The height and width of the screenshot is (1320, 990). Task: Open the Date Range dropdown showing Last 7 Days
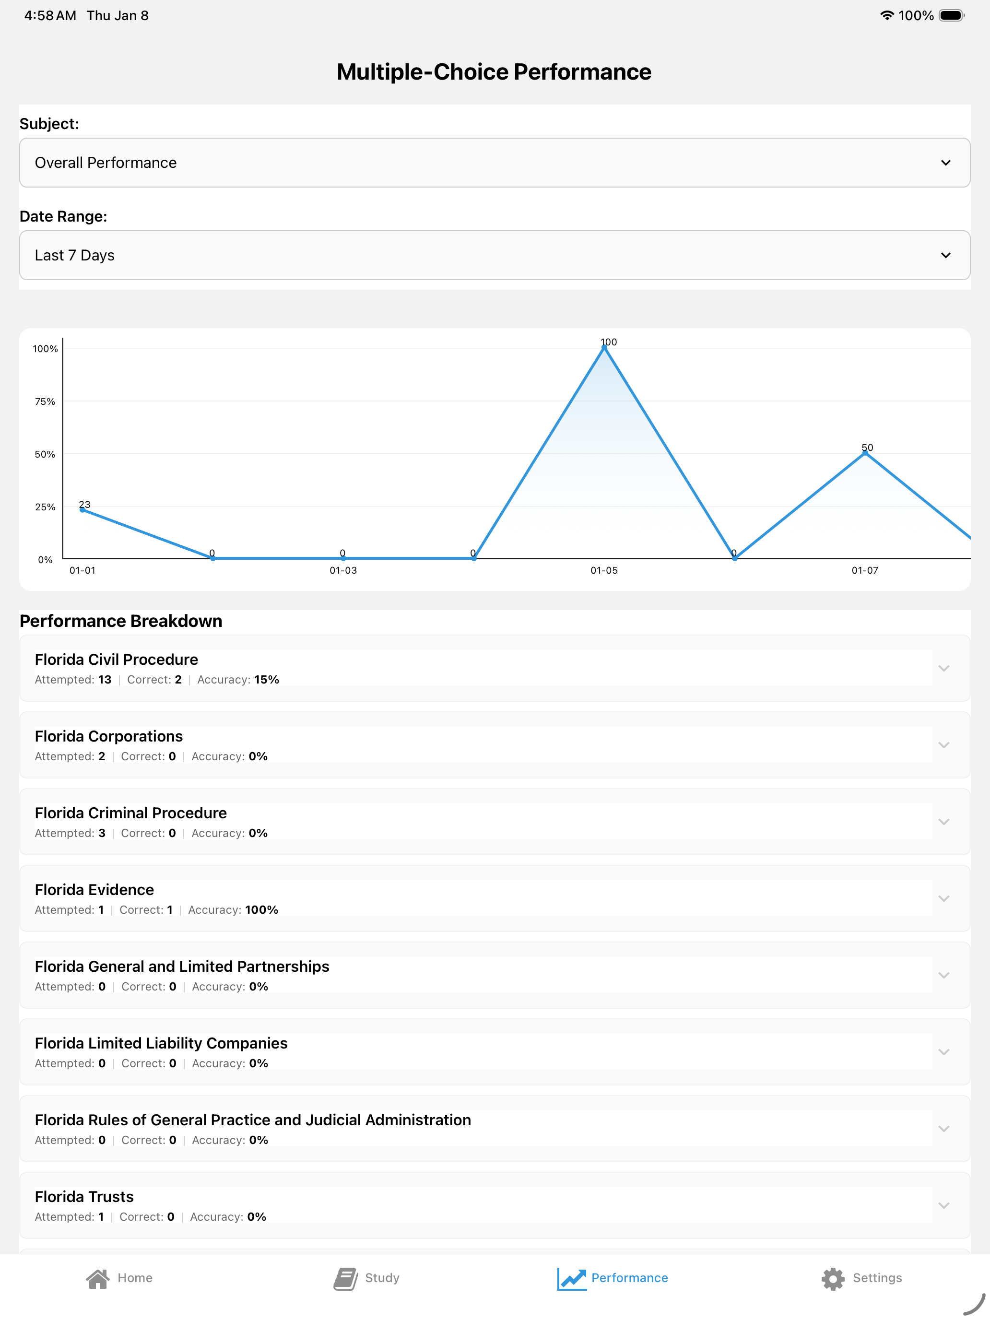click(x=495, y=255)
